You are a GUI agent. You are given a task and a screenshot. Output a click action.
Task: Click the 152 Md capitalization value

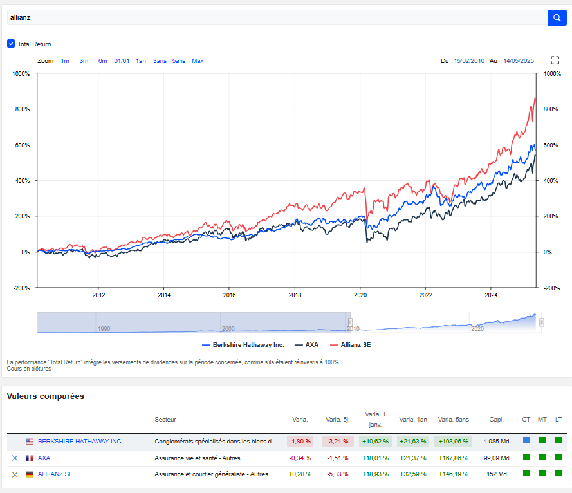(497, 474)
